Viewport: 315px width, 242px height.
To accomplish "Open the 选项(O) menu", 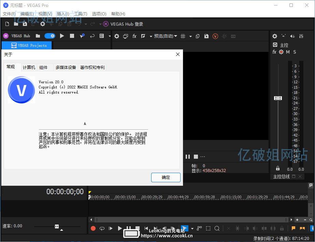I will pyautogui.click(x=99, y=14).
